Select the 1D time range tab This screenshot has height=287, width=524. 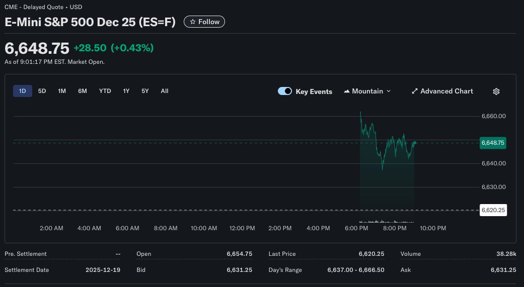pyautogui.click(x=22, y=91)
